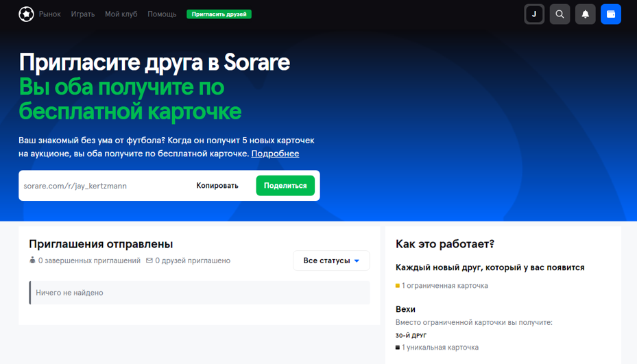The height and width of the screenshot is (364, 637).
Task: Click the text 0 завершенных приглашений
Action: [89, 260]
